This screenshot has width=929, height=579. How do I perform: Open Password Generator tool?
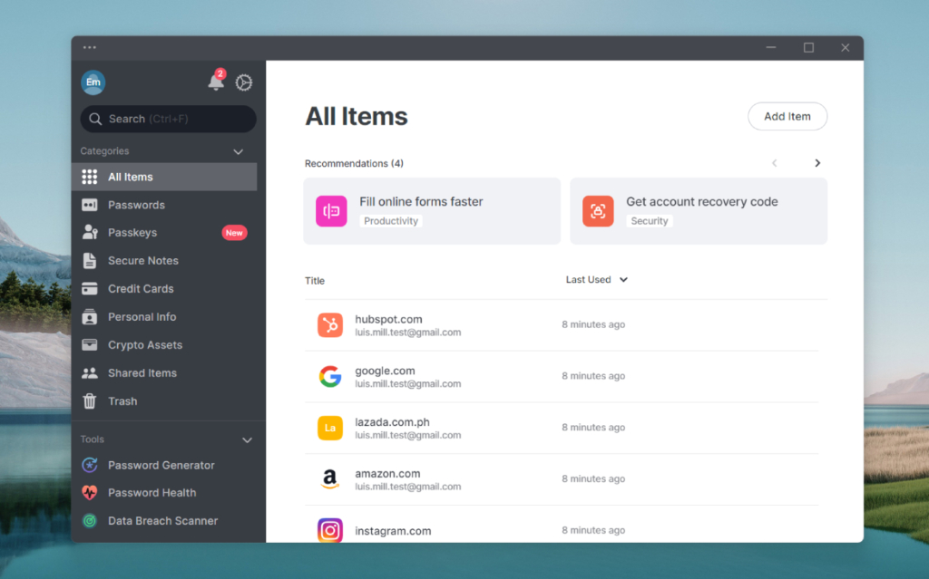click(161, 465)
